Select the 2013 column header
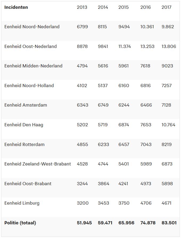This screenshot has height=239, width=182. coord(82,7)
